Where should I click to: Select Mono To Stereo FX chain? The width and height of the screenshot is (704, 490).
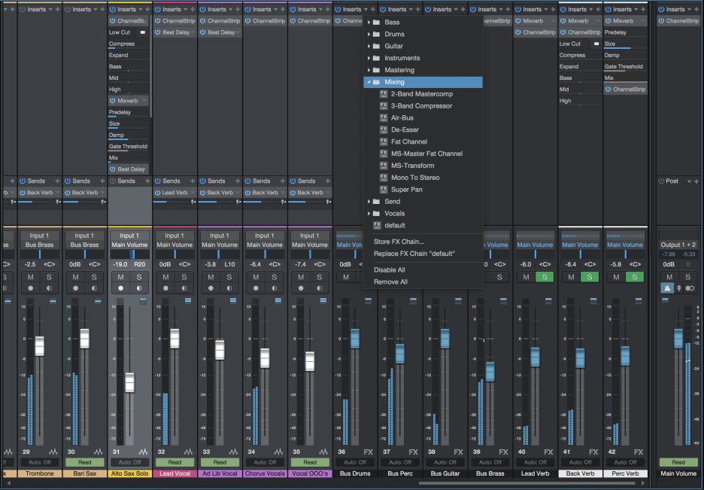415,178
